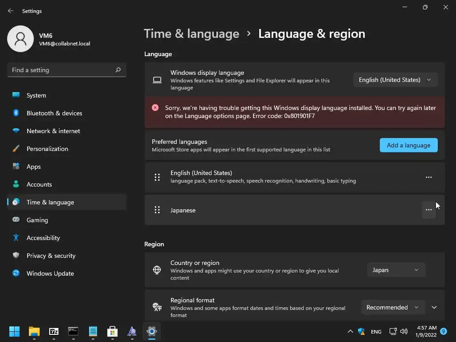456x342 pixels.
Task: Click the globe icon for Country or region
Action: [157, 270]
